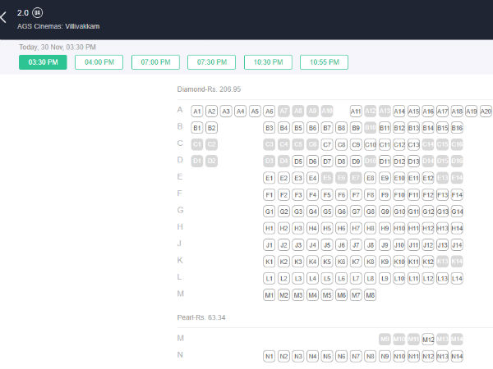Viewport: 493px width, 369px height.
Task: Select the 03:30 PM showtime
Action: click(x=43, y=62)
